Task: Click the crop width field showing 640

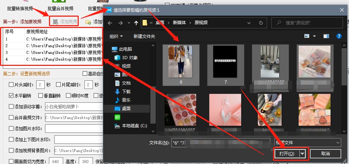Action: pos(56,161)
